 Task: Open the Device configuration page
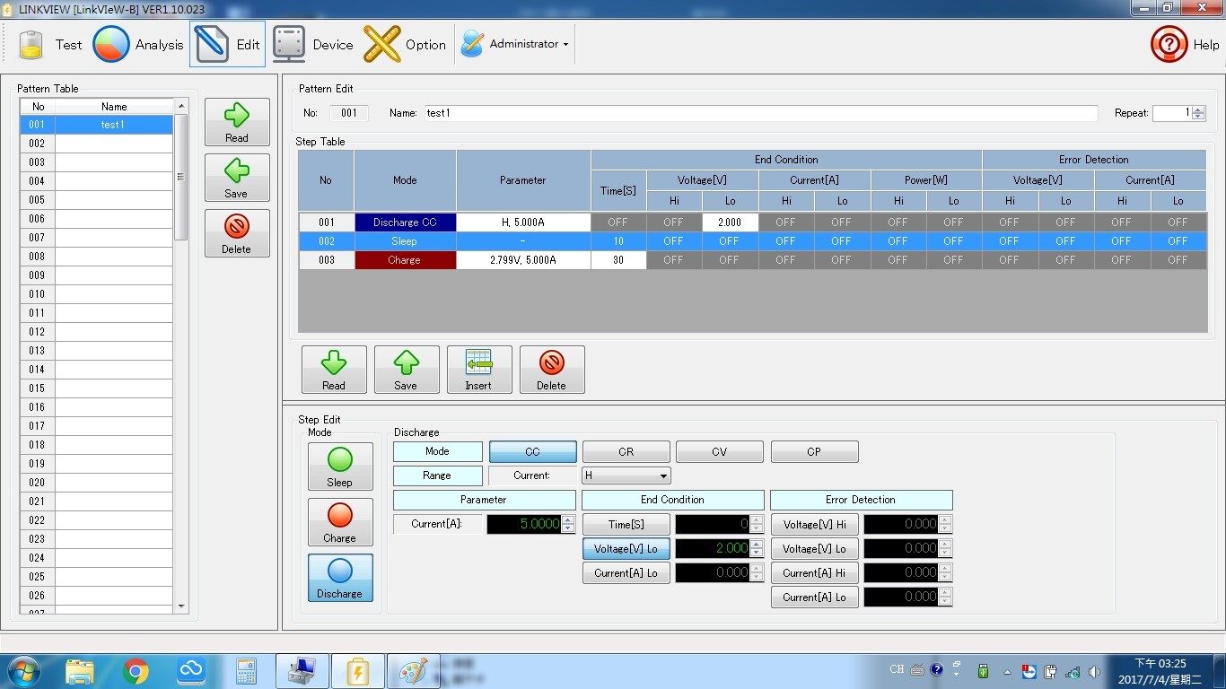pos(312,44)
